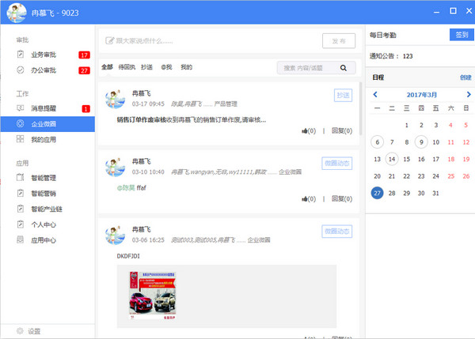Go to previous month in calendar

pos(375,94)
